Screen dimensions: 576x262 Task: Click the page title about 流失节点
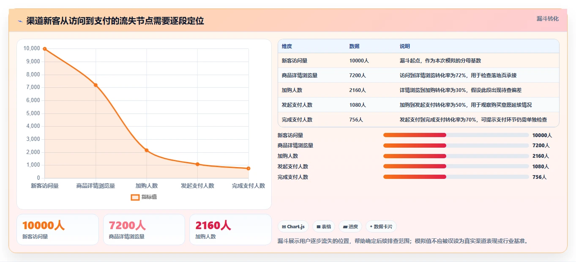(x=115, y=21)
